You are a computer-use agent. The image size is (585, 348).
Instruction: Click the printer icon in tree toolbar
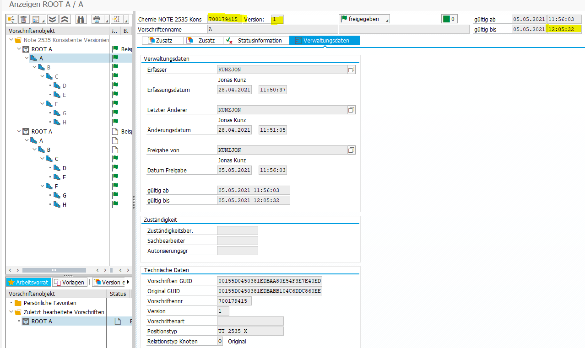click(x=97, y=19)
